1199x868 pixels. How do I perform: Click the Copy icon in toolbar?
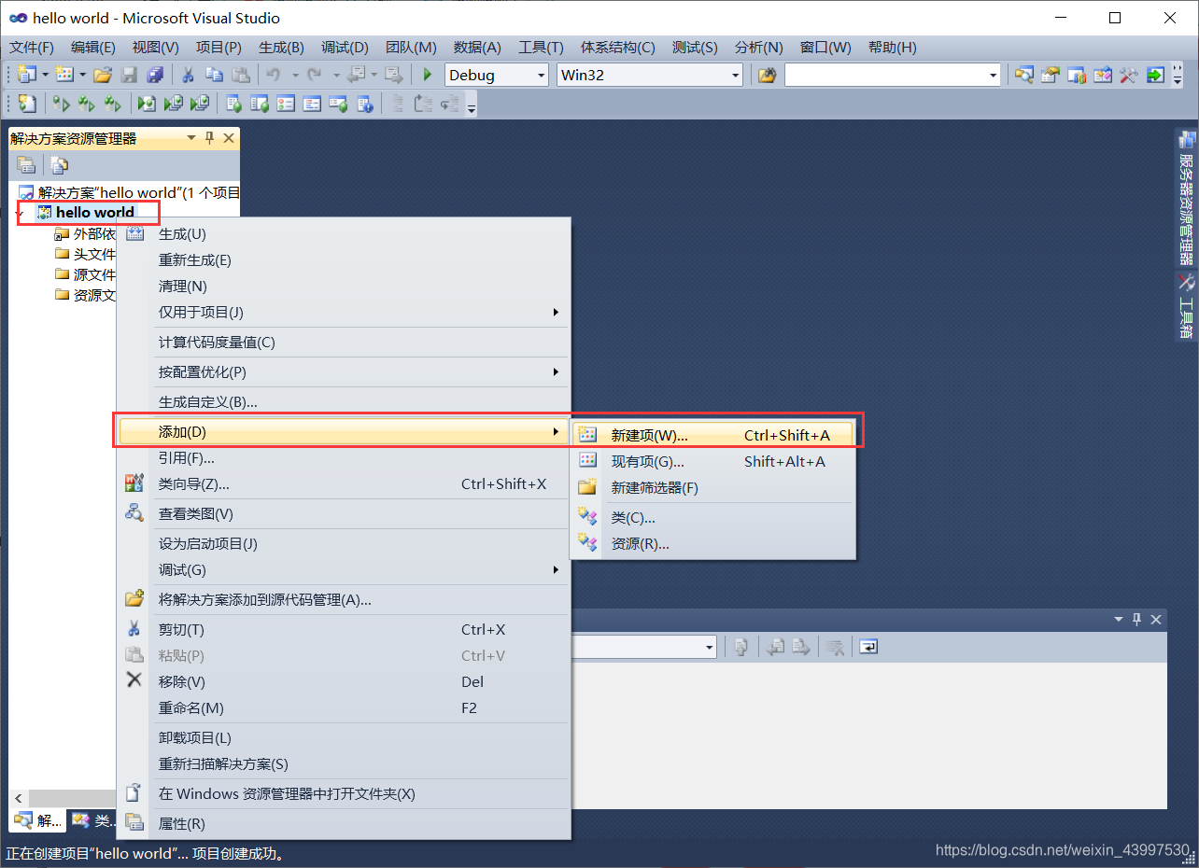(x=214, y=75)
